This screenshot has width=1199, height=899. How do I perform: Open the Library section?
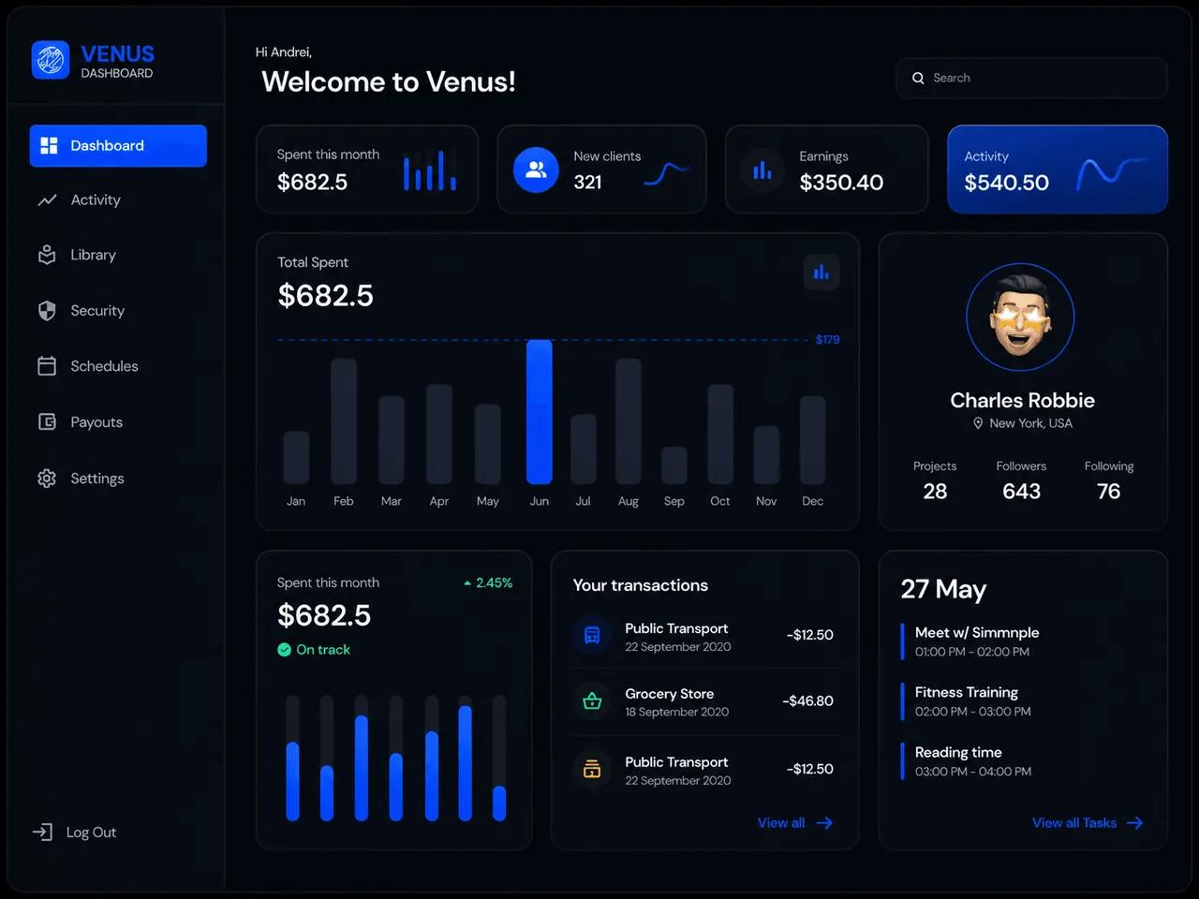(77, 255)
